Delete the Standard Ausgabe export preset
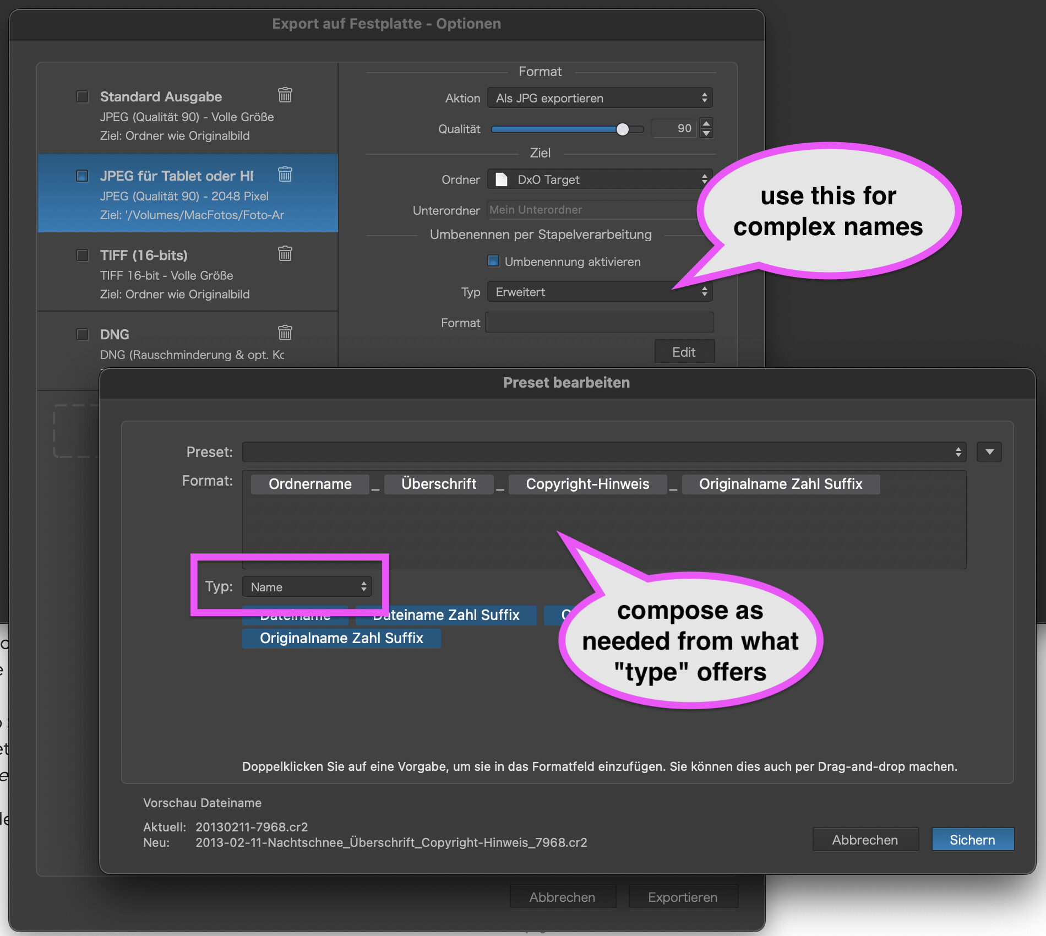The height and width of the screenshot is (936, 1046). point(285,95)
